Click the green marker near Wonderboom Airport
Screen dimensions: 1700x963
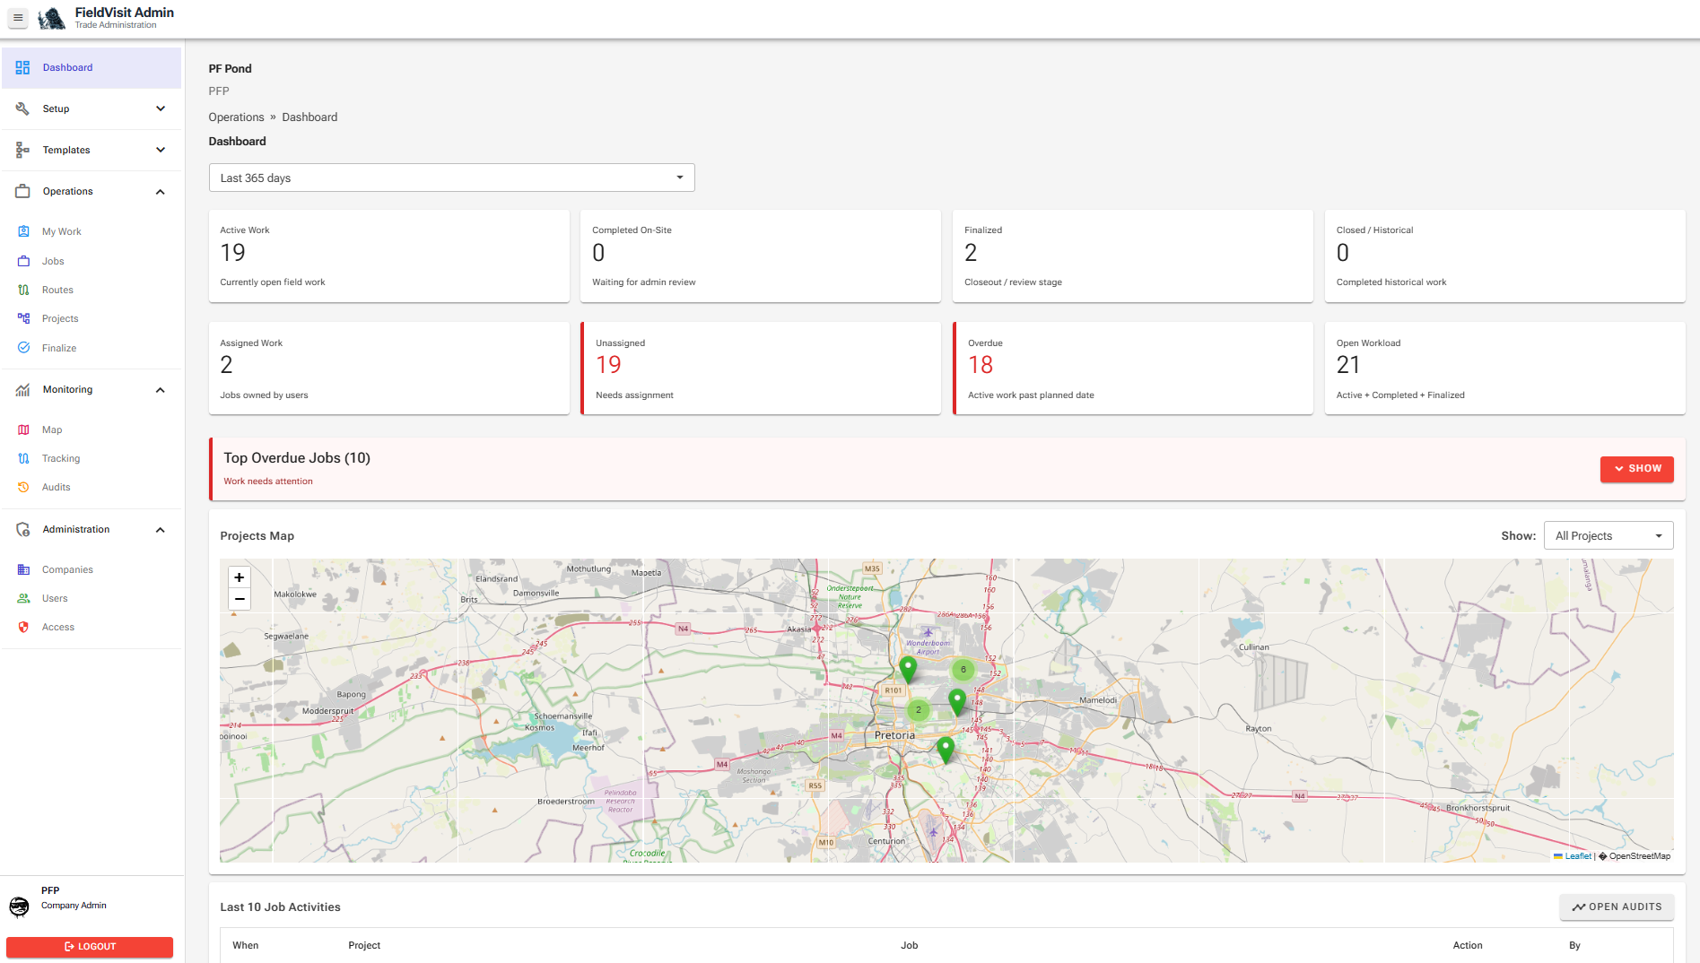[908, 669]
